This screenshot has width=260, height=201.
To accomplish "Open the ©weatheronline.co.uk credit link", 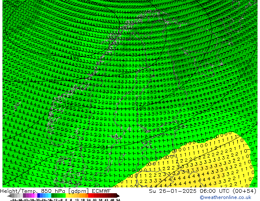I will click(x=225, y=197).
